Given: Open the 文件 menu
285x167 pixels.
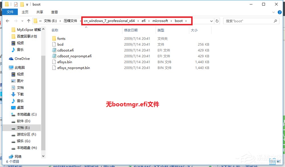Looking at the screenshot, I should pyautogui.click(x=10, y=12).
